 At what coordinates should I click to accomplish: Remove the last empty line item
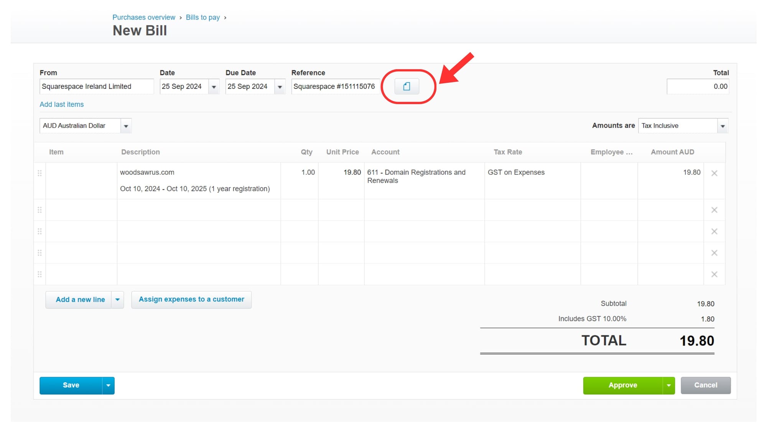pyautogui.click(x=714, y=274)
